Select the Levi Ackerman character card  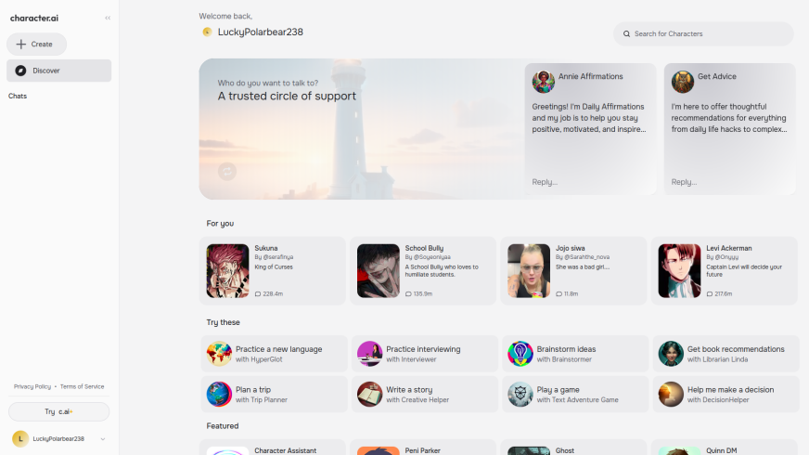click(x=725, y=270)
